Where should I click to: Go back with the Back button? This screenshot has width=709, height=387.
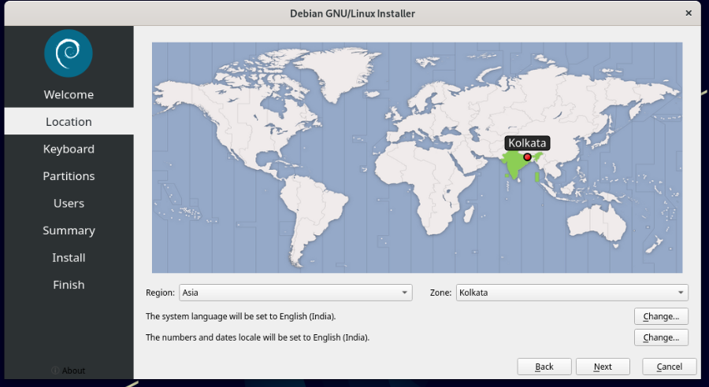[x=544, y=367]
